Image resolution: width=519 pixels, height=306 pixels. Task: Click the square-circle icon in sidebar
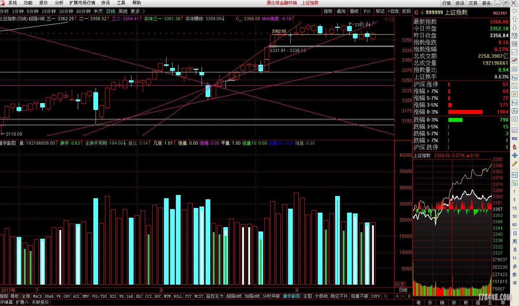pos(514,119)
